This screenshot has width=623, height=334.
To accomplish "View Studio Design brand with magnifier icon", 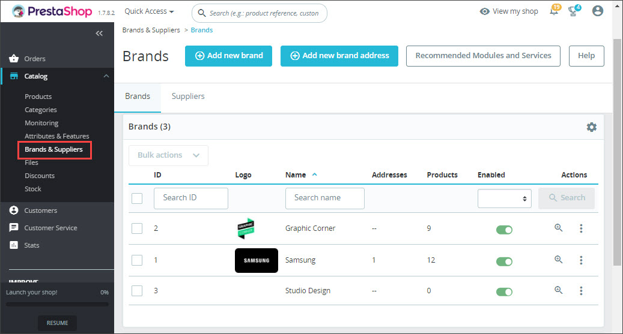I will (x=558, y=290).
